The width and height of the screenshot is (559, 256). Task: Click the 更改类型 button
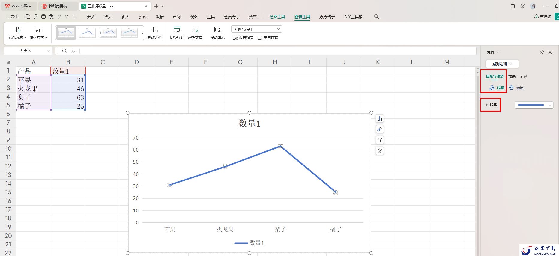tap(155, 33)
